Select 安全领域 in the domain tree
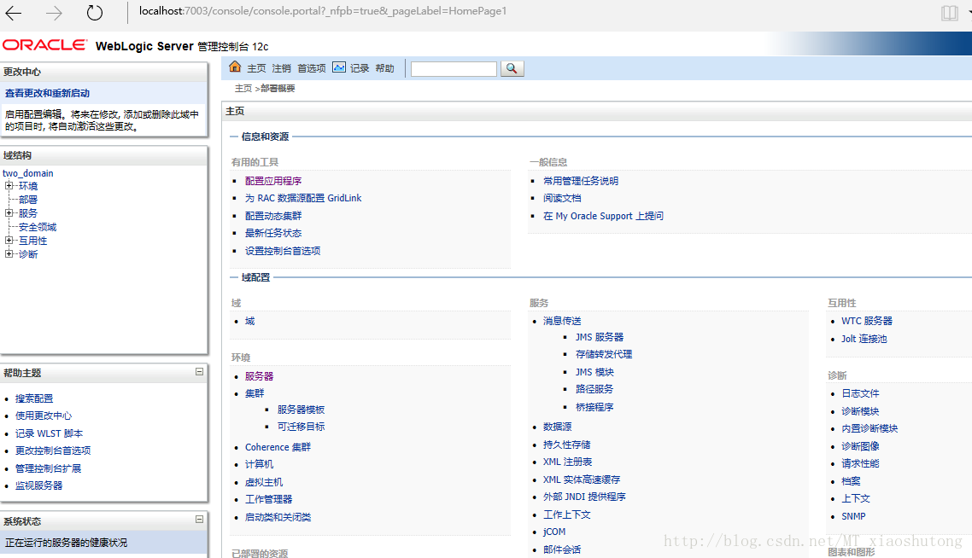 point(38,227)
